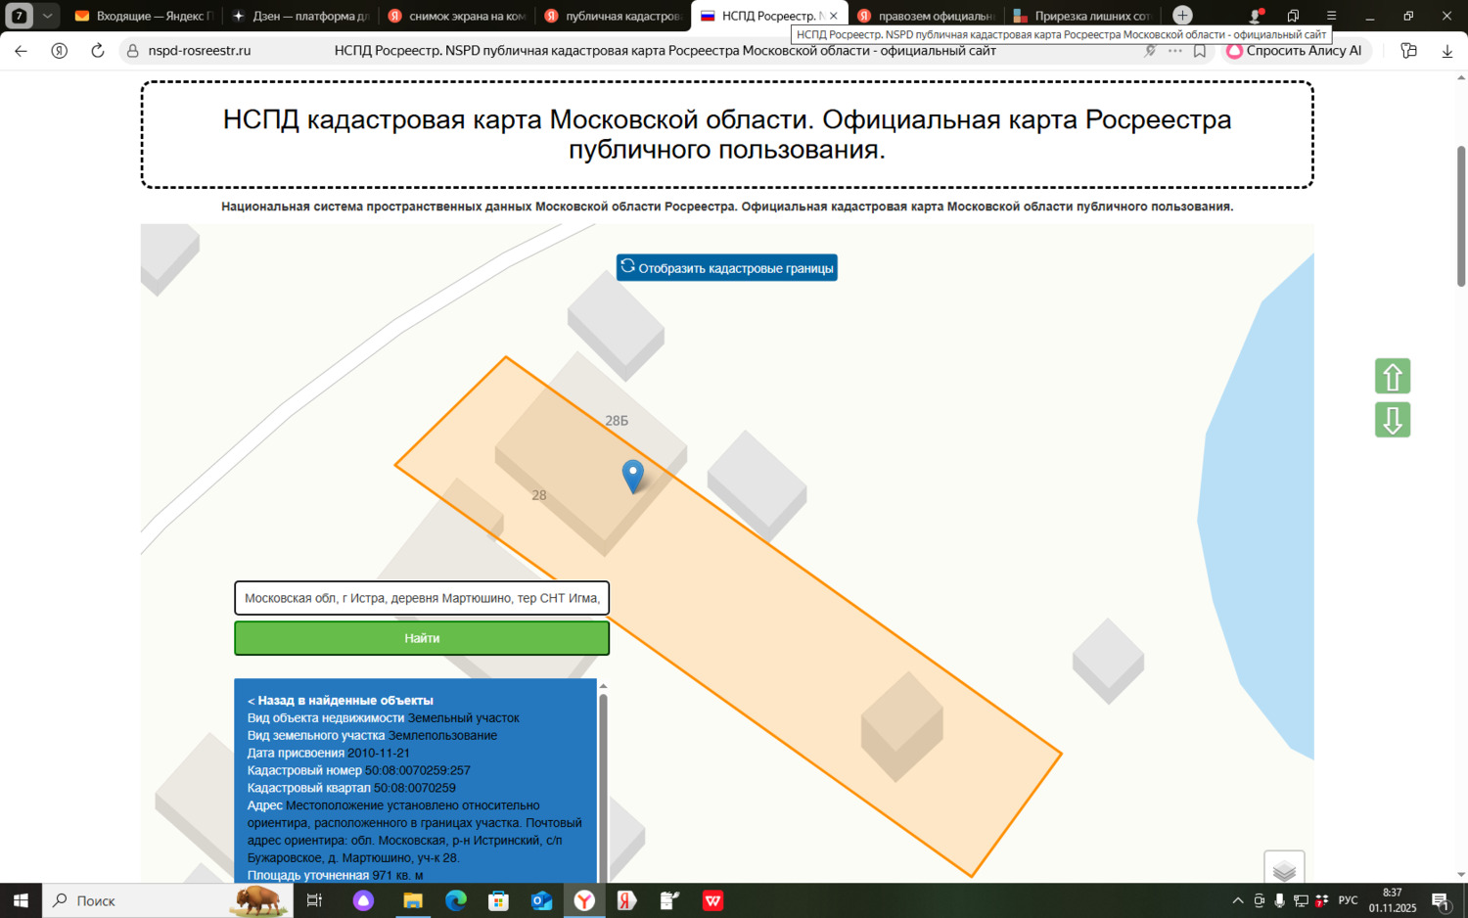Open "Спросить Алису AI" in the toolbar

coord(1294,51)
